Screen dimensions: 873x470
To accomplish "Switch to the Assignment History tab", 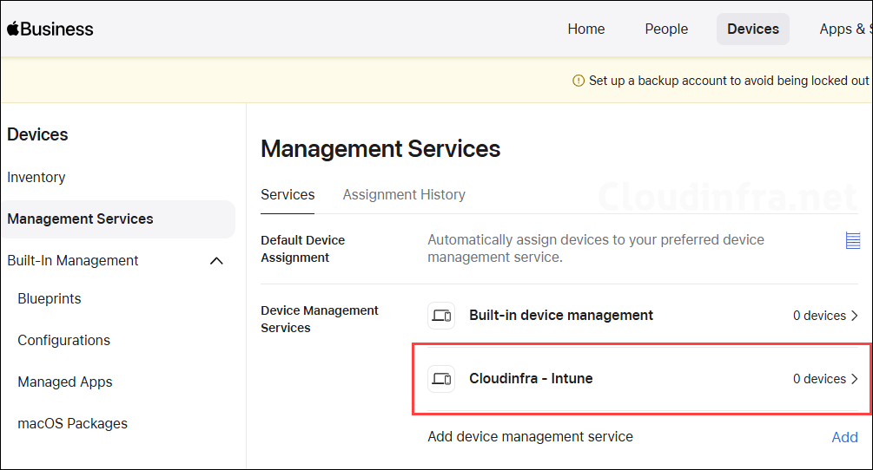I will pyautogui.click(x=404, y=194).
